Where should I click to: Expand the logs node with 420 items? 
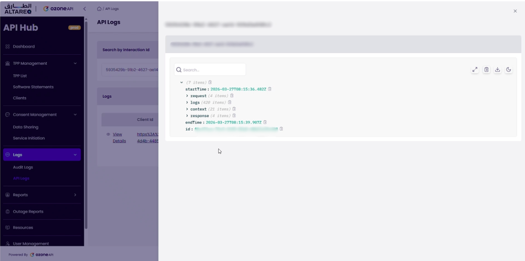tap(187, 102)
